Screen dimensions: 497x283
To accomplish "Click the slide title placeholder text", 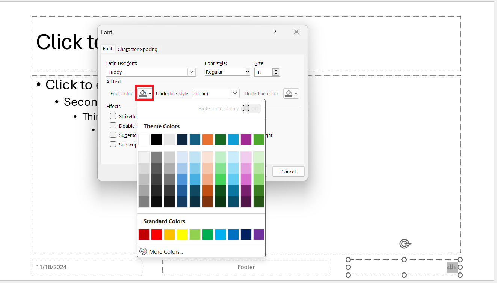I will click(68, 42).
